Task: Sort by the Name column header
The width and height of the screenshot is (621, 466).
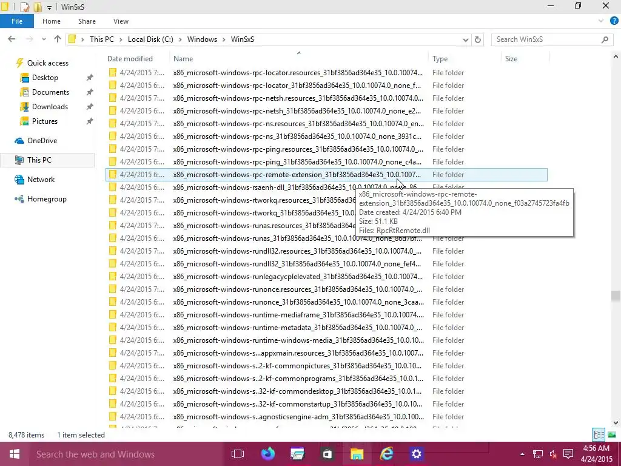Action: click(298, 59)
